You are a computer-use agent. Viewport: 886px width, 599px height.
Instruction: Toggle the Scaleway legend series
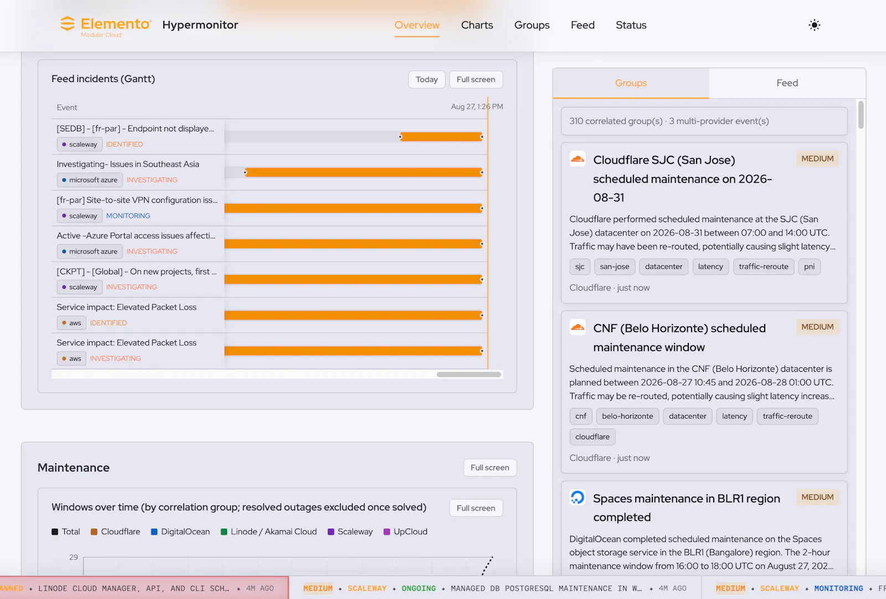click(350, 531)
